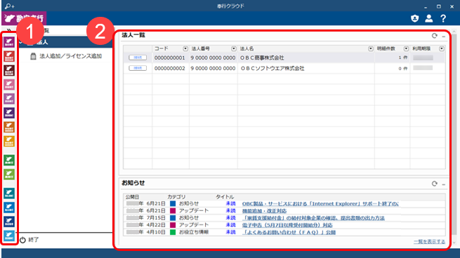This screenshot has height=258, width=460.
Task: Open the brown-orange service icon in sidebar
Action: (x=9, y=128)
